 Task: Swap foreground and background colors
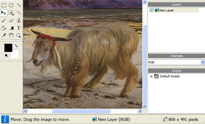[x=16, y=46]
